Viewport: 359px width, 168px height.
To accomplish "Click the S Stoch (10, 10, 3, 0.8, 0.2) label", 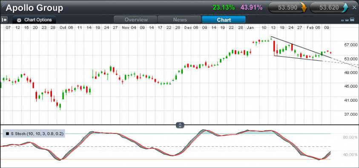I will pyautogui.click(x=37, y=134).
